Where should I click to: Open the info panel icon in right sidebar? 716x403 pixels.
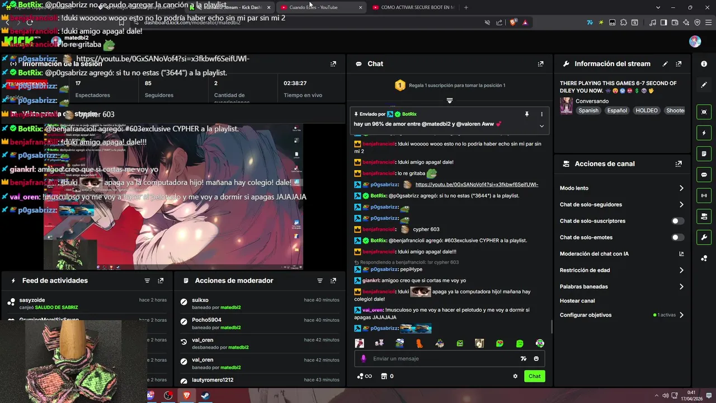(704, 64)
